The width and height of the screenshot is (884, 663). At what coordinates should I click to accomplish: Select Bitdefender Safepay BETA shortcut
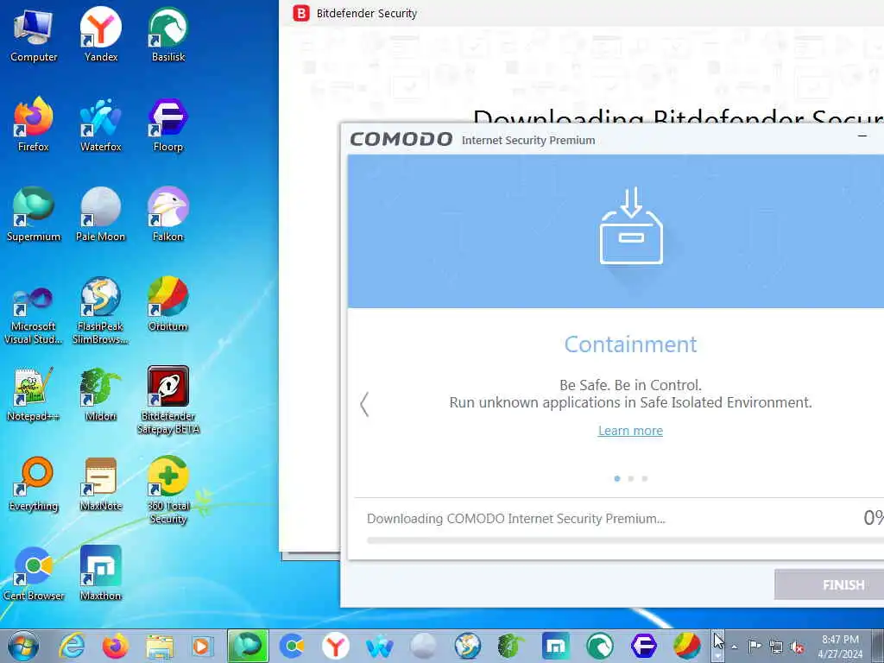pos(168,401)
